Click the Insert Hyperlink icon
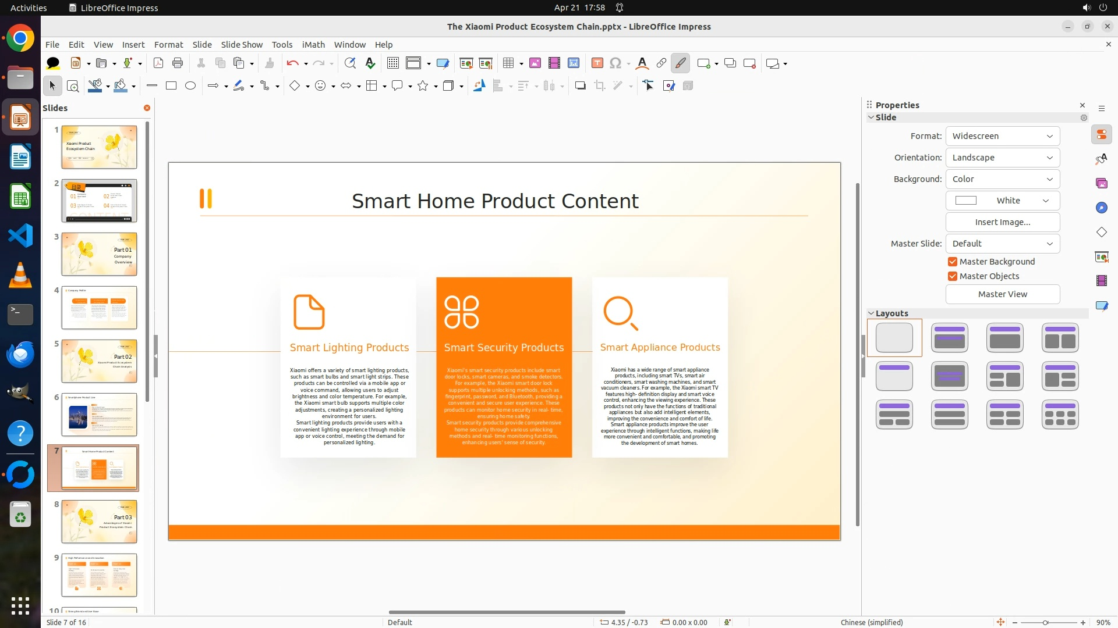The width and height of the screenshot is (1118, 628). [x=661, y=63]
